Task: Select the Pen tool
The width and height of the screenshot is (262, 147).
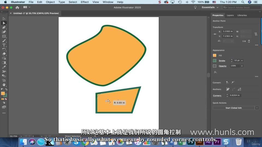Action: tap(4, 27)
